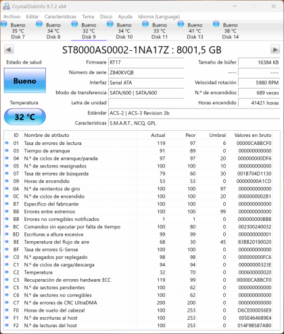284x334 pixels.
Task: Select the N.º de sectores pendientes row
Action: click(x=138, y=287)
